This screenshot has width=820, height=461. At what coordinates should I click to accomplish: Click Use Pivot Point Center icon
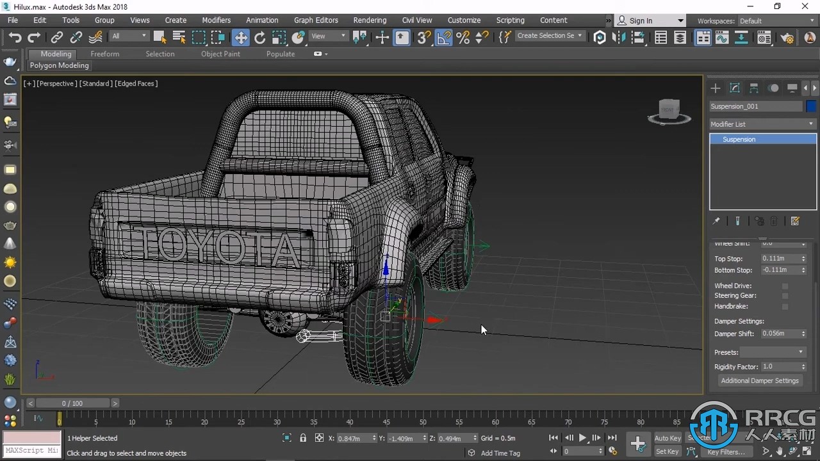[360, 37]
